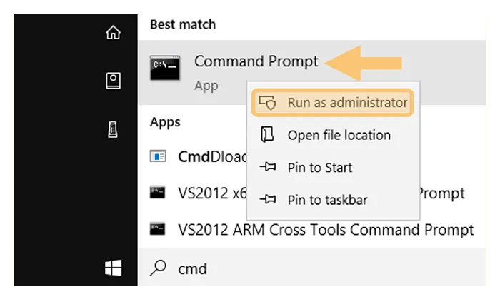Click the App label under Command Prompt
The image size is (500, 302).
pyautogui.click(x=206, y=86)
